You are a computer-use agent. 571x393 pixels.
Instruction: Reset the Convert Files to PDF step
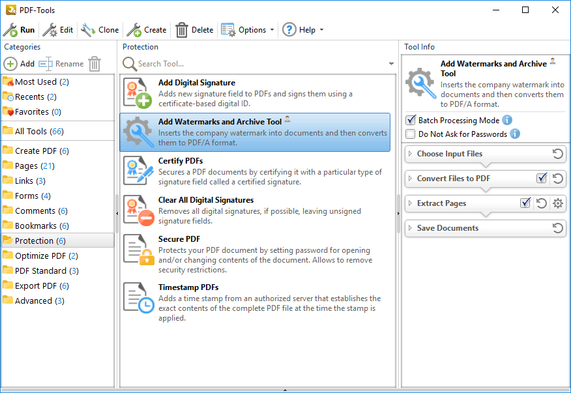pyautogui.click(x=557, y=179)
